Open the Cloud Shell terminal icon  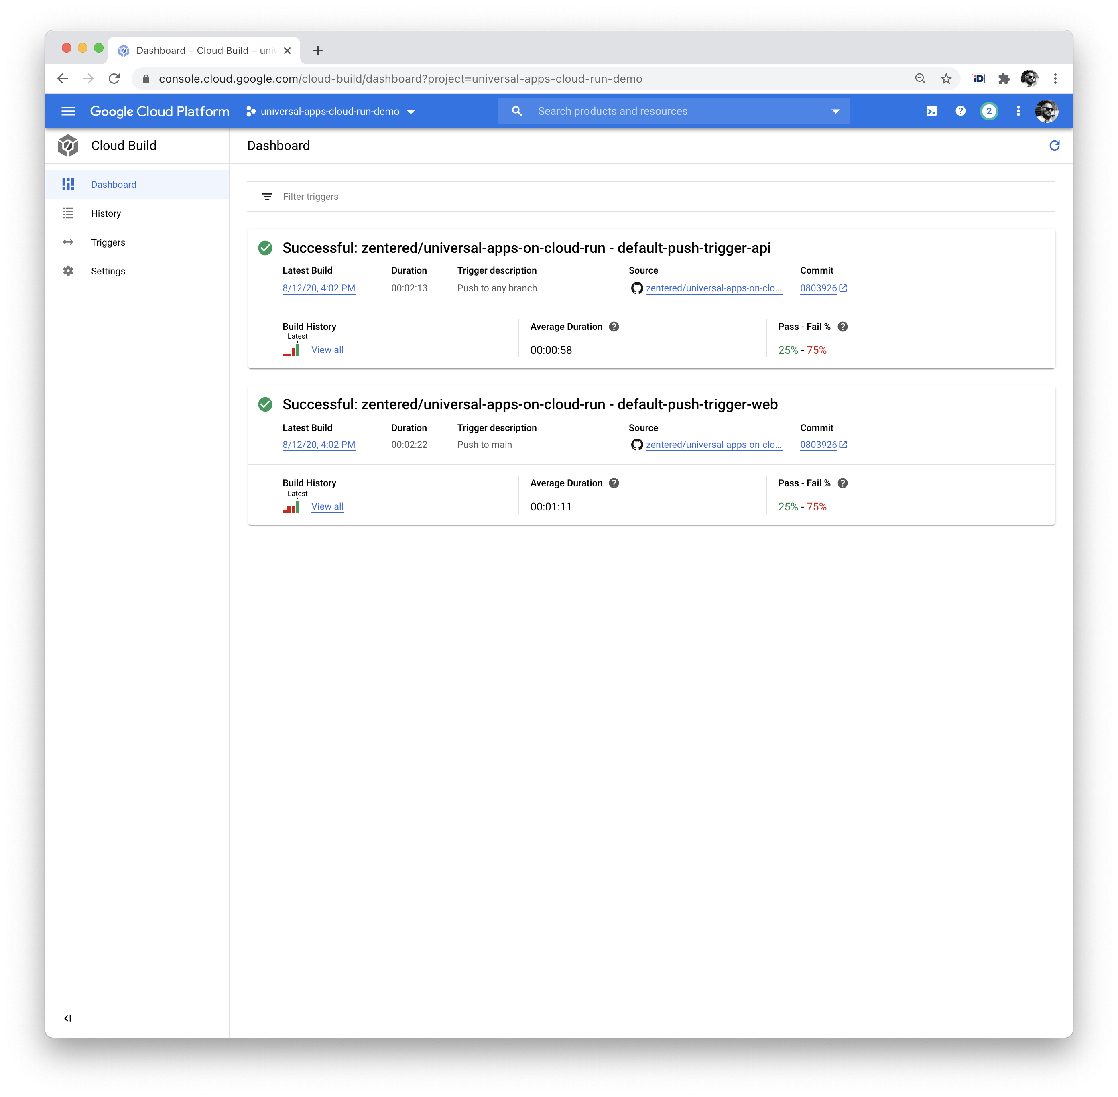coord(932,111)
